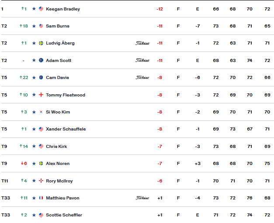The image size is (274, 223).
Task: Click the Sweden flag next to Alex Noren
Action: coord(41,164)
